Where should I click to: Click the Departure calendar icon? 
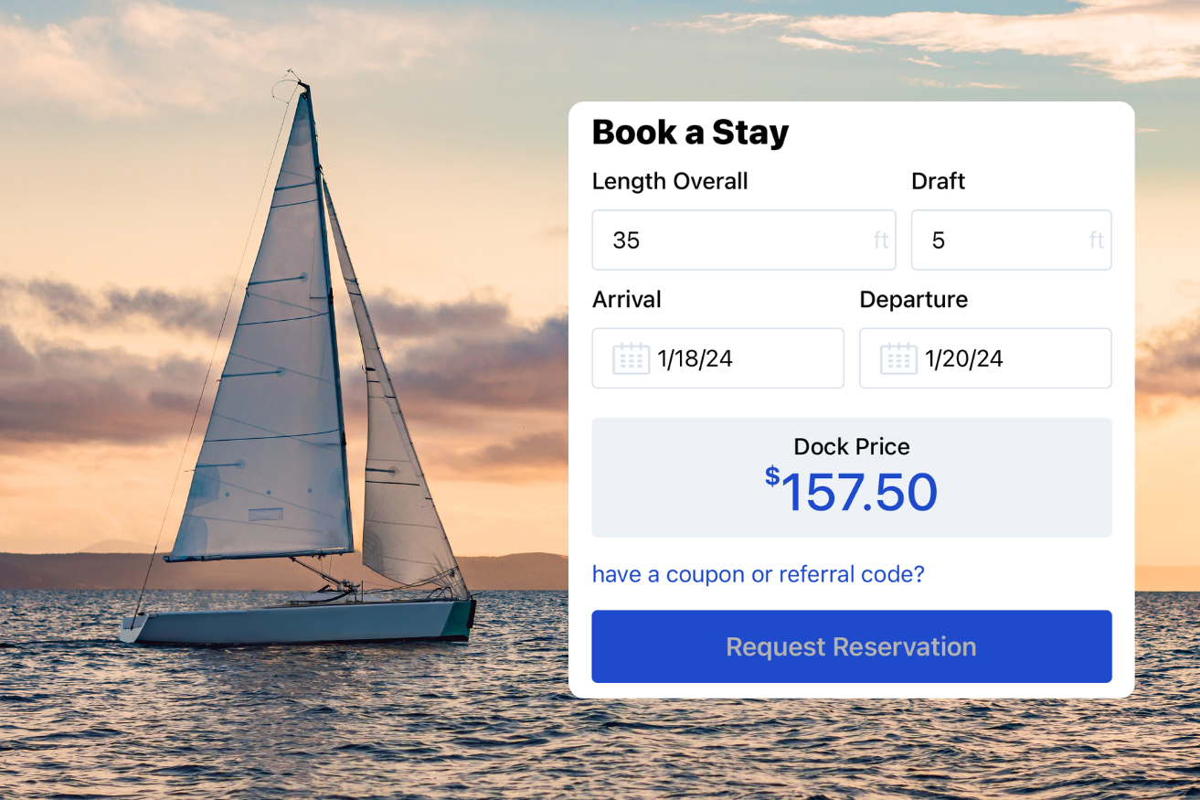point(898,358)
